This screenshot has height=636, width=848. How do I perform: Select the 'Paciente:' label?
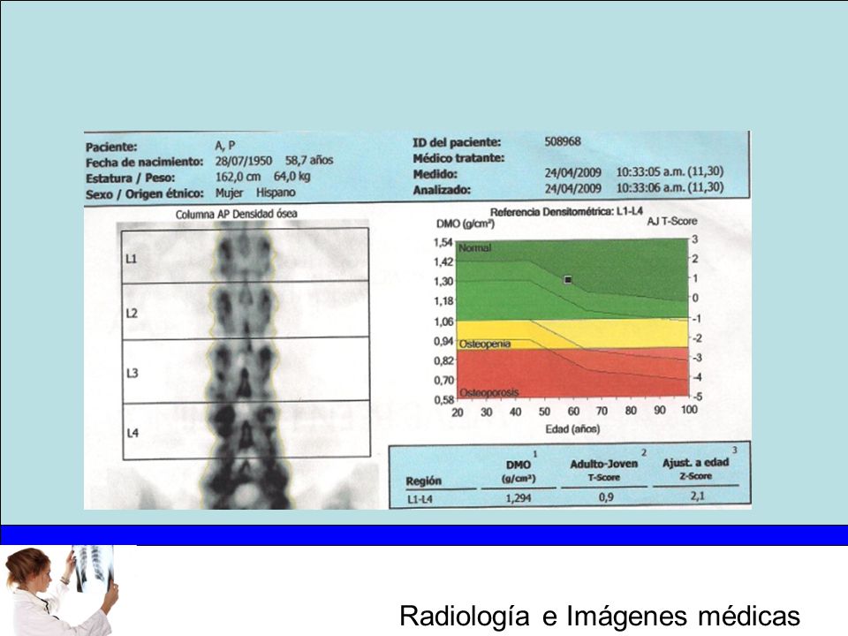pos(111,148)
